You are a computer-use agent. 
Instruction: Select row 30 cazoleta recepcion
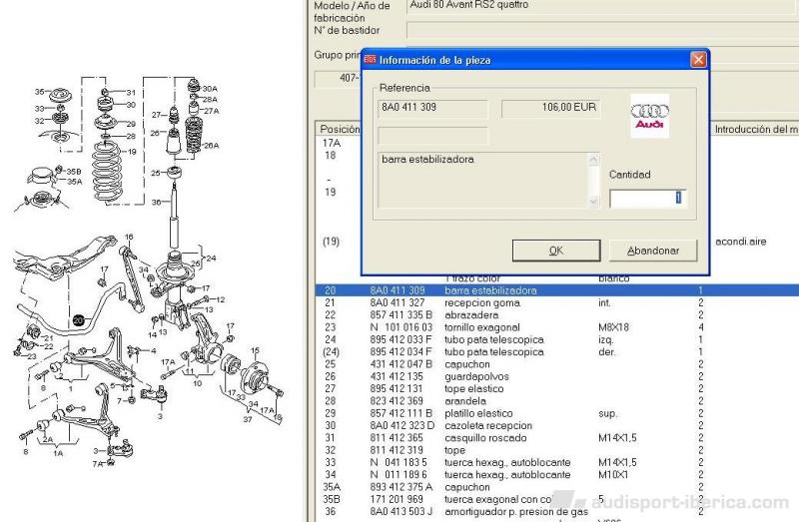tap(557, 425)
